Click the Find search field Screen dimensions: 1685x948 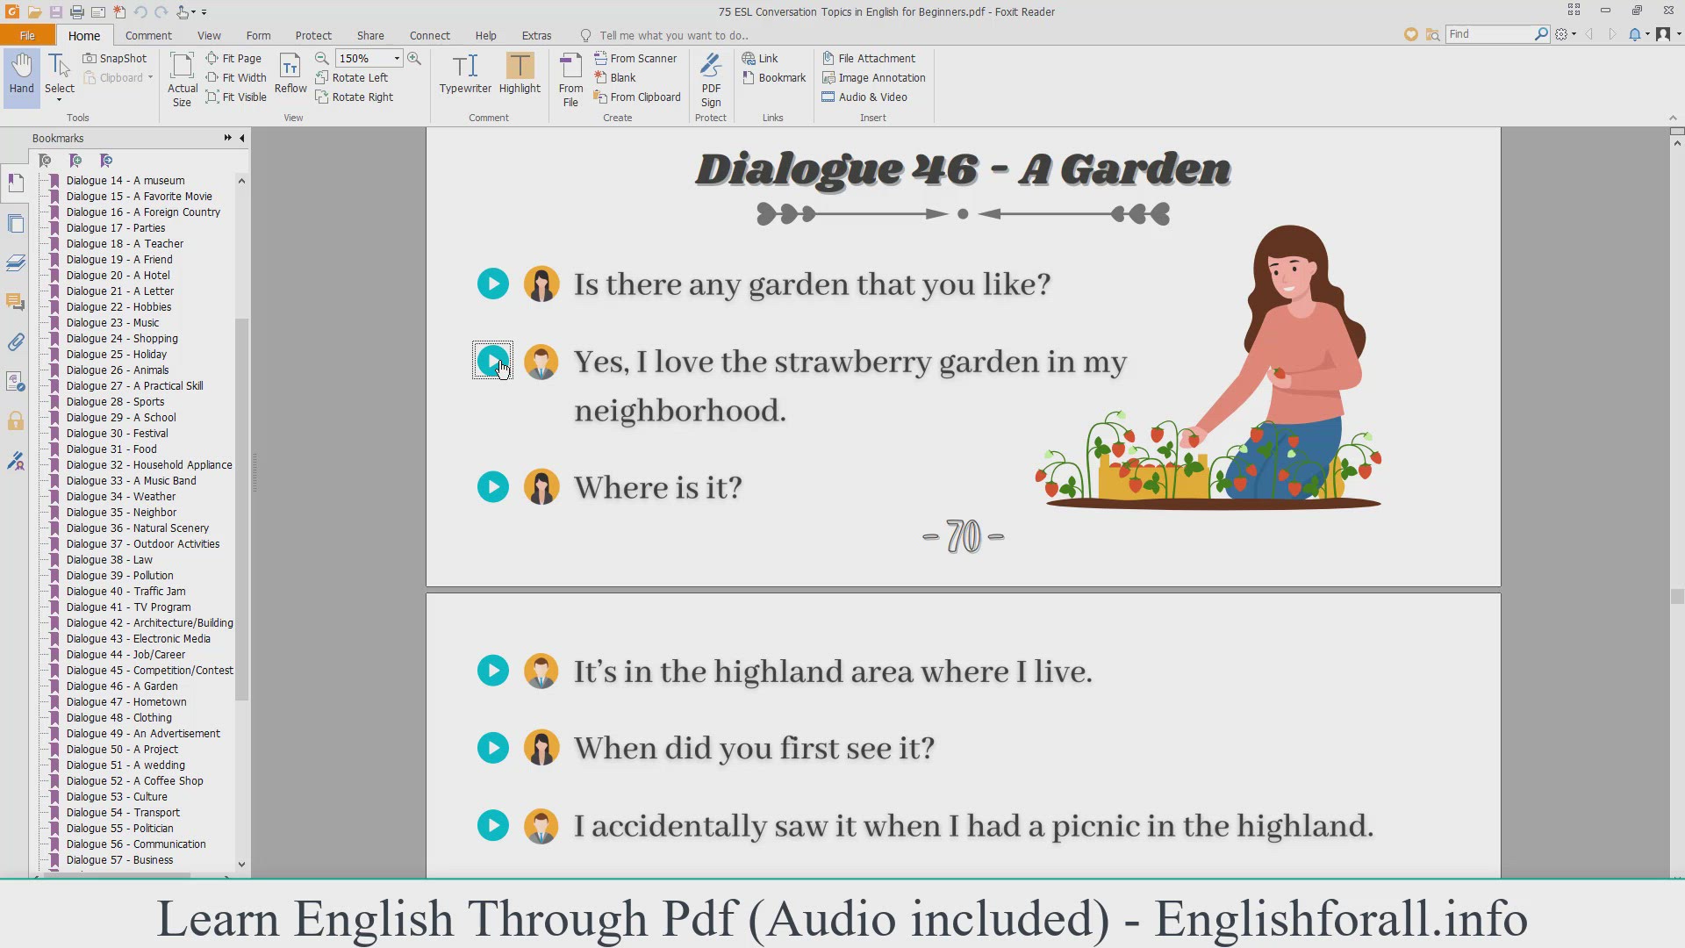pos(1489,33)
